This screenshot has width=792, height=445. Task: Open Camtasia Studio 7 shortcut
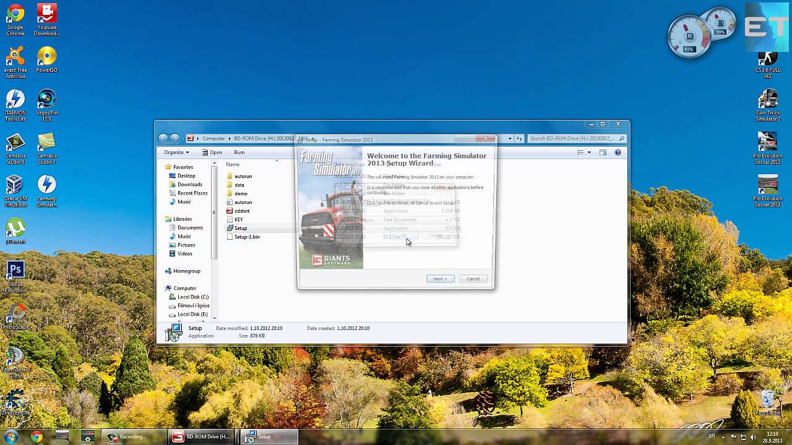[46, 148]
